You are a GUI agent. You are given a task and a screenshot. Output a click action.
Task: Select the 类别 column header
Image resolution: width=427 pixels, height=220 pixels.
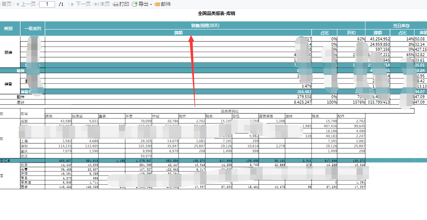(8, 29)
